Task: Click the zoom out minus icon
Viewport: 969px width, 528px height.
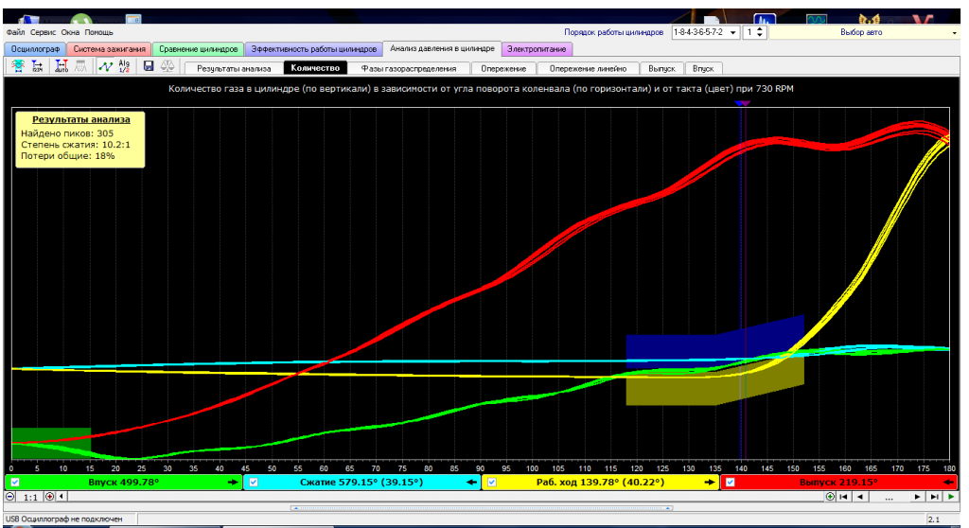Action: coord(10,497)
